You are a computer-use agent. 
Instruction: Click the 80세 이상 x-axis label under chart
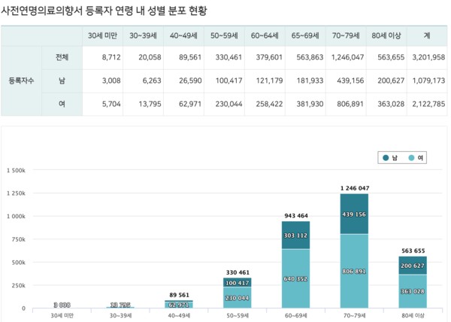(x=413, y=316)
